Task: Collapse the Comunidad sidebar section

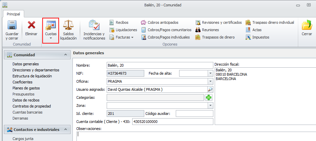Action: tap(65, 55)
